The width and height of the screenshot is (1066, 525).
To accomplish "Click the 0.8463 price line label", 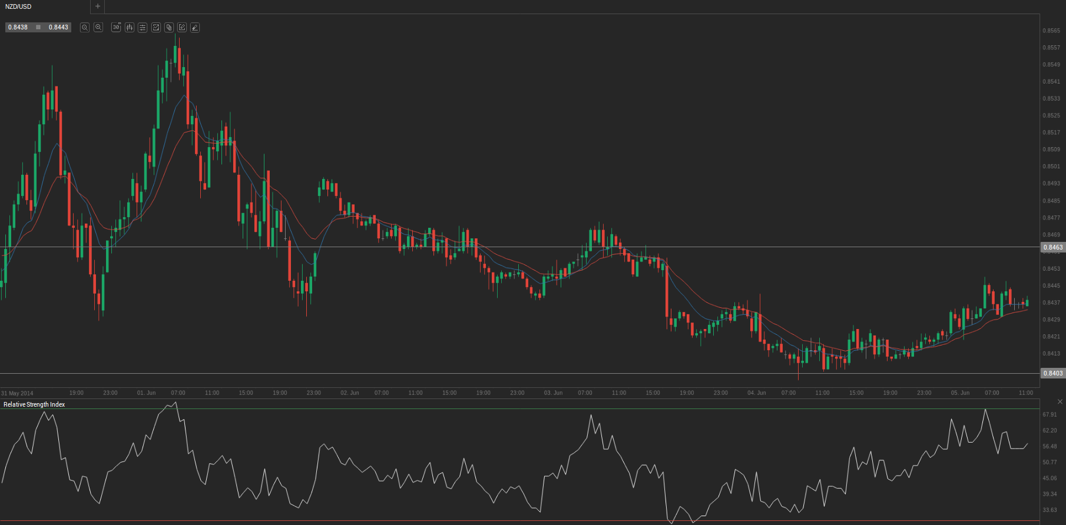I will coord(1053,247).
